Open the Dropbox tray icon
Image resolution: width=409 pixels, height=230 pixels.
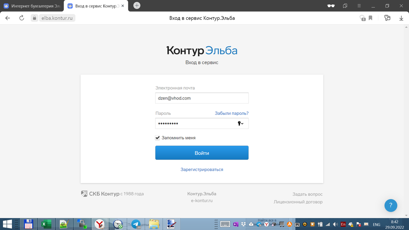pos(243,224)
